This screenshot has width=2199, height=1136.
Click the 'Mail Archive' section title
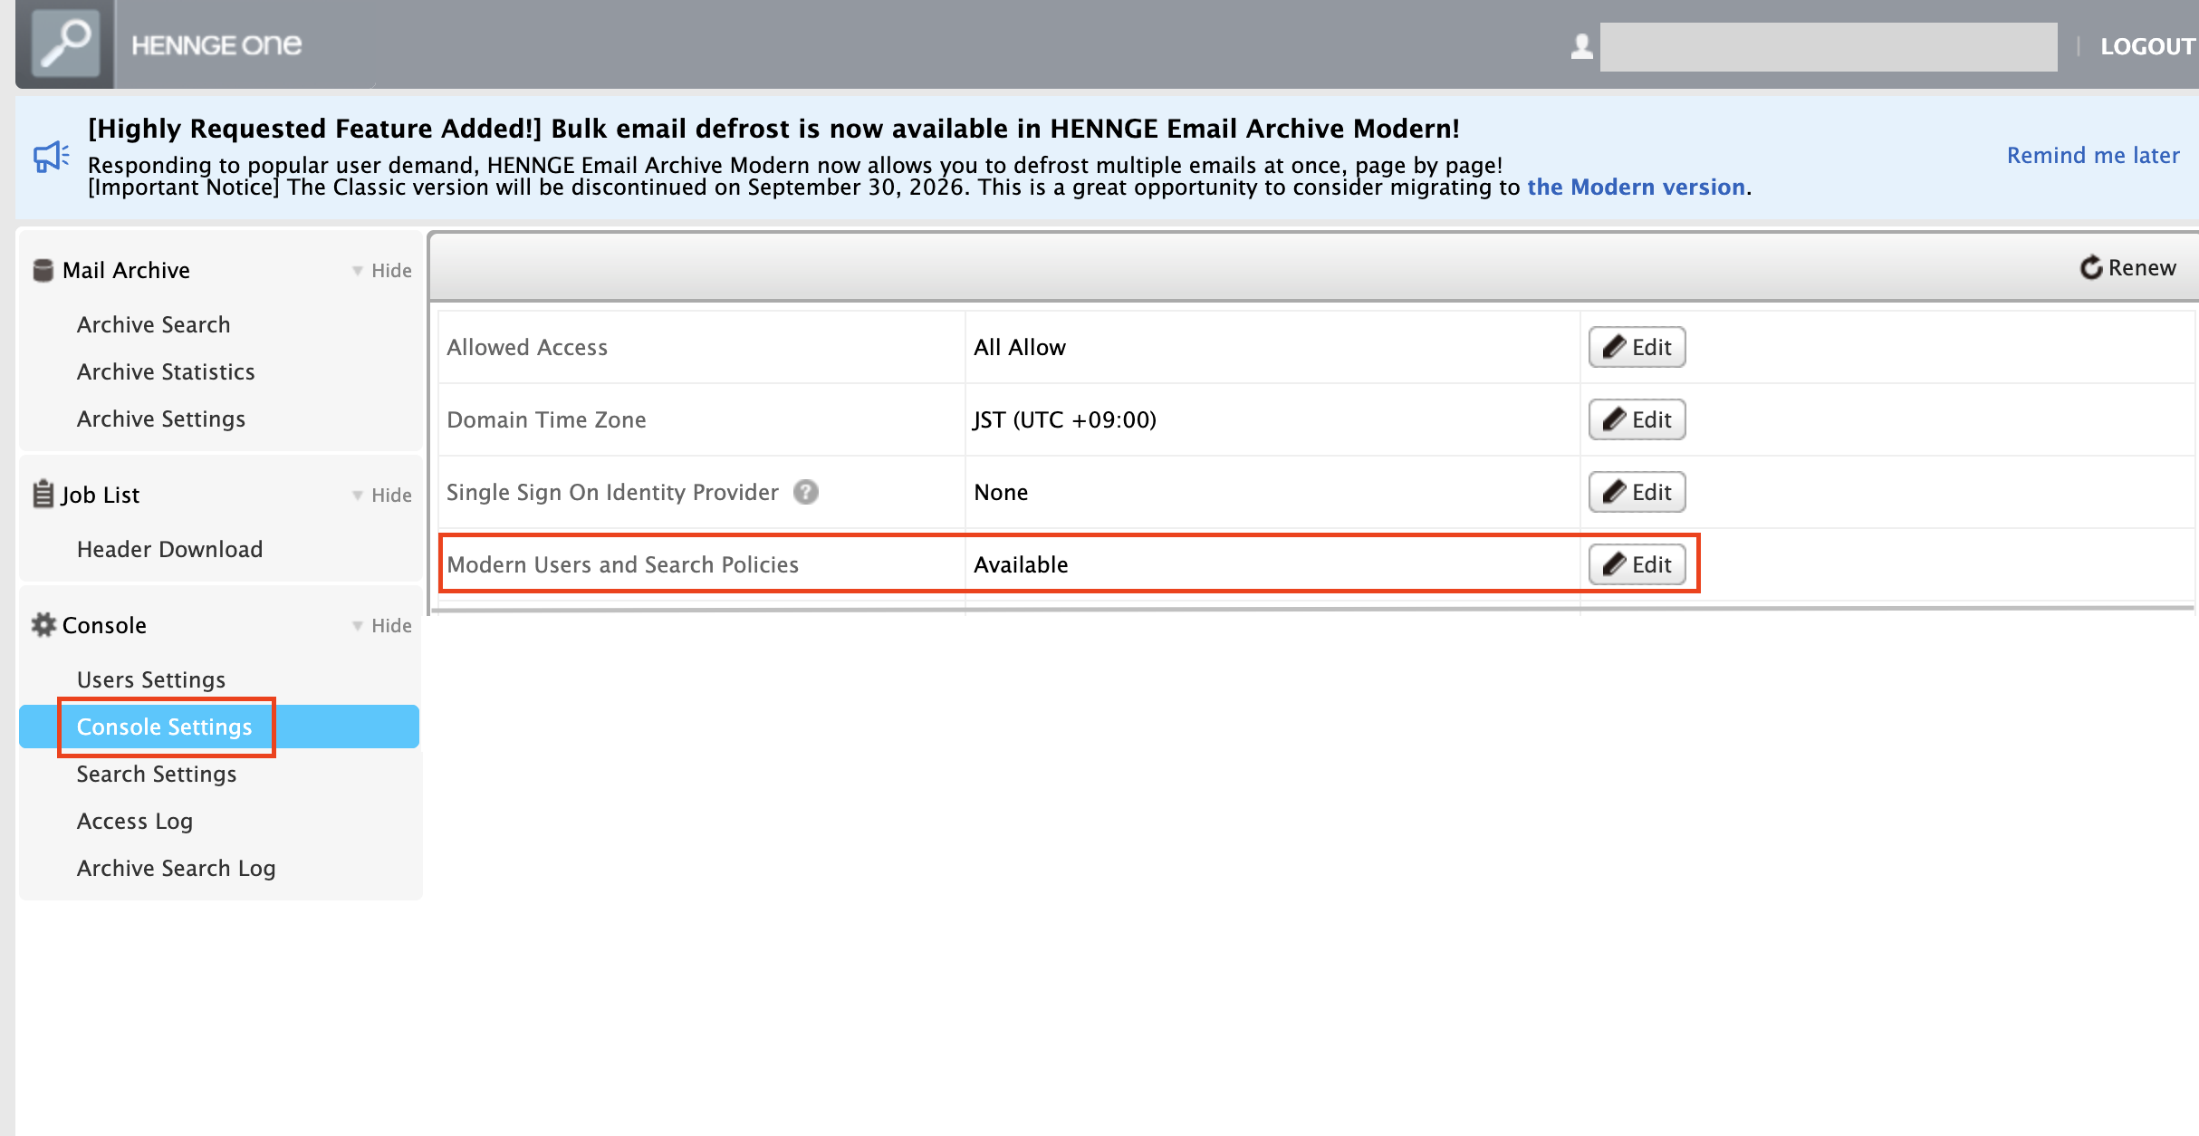click(126, 270)
